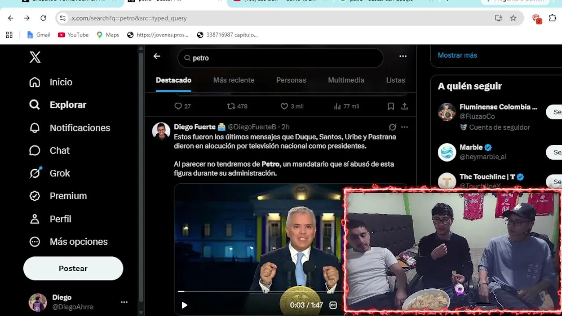Image resolution: width=562 pixels, height=316 pixels.
Task: Click the site information icon in address bar
Action: click(63, 18)
